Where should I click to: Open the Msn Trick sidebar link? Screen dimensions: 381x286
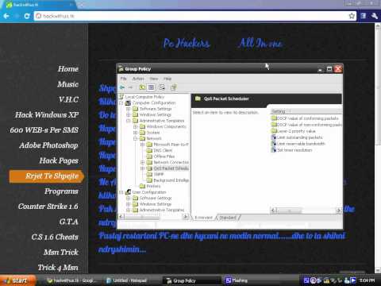(x=61, y=252)
